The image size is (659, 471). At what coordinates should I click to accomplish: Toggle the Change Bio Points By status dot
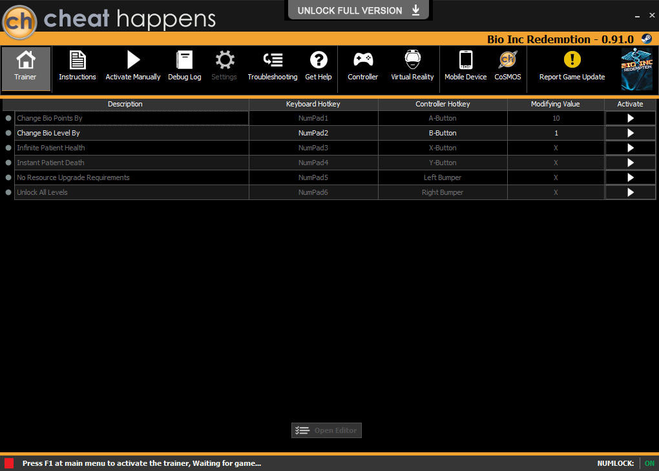point(8,118)
